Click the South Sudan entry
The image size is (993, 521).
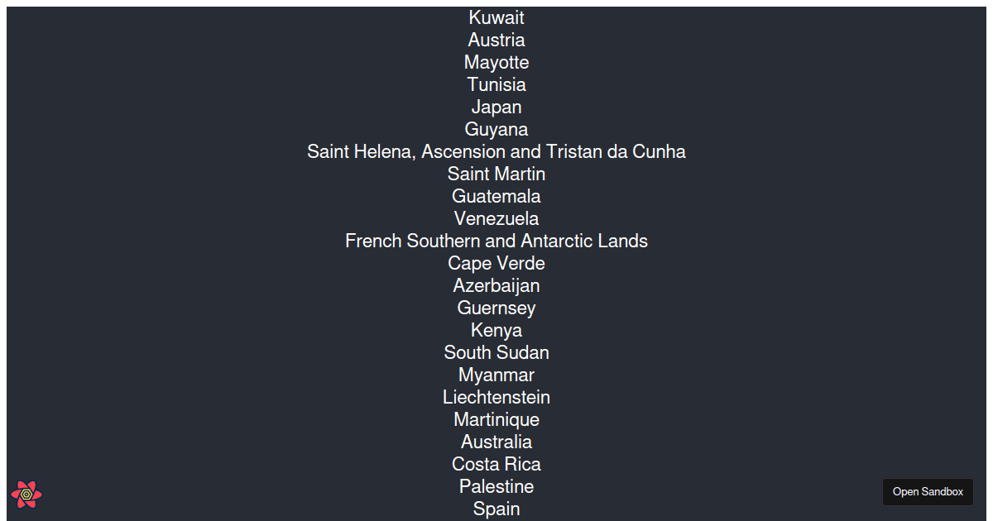(496, 352)
